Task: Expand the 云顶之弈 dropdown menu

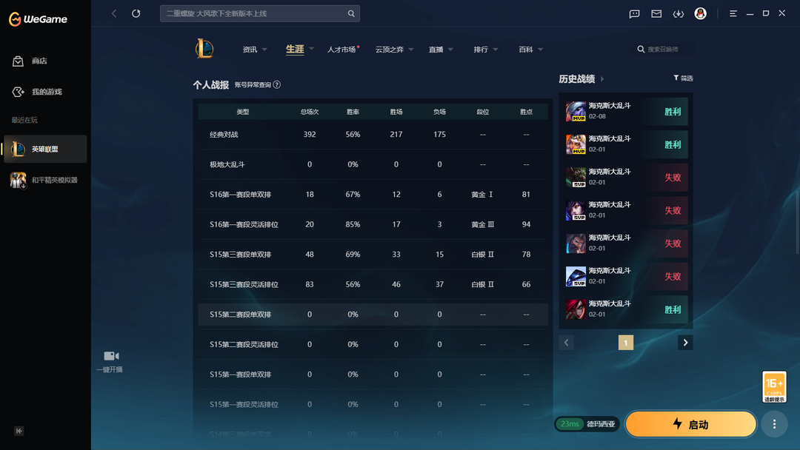Action: coord(394,50)
